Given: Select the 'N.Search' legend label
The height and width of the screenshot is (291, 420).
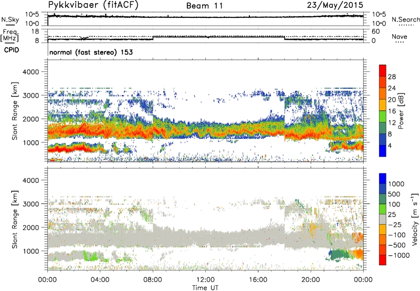Looking at the screenshot, I should pos(405,19).
